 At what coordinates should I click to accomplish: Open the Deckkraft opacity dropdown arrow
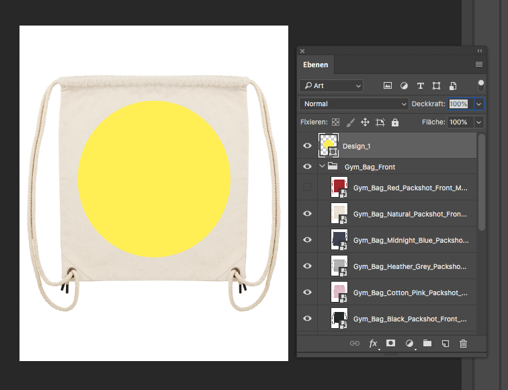(478, 104)
